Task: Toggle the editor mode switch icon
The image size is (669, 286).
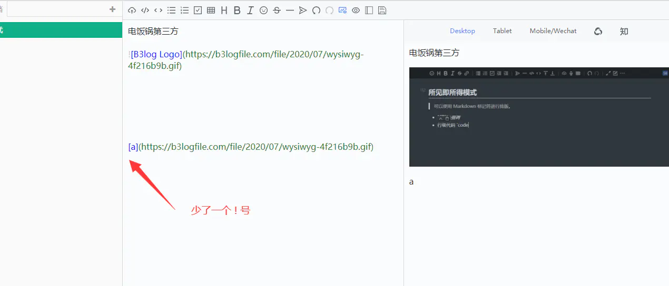Action: tap(342, 10)
